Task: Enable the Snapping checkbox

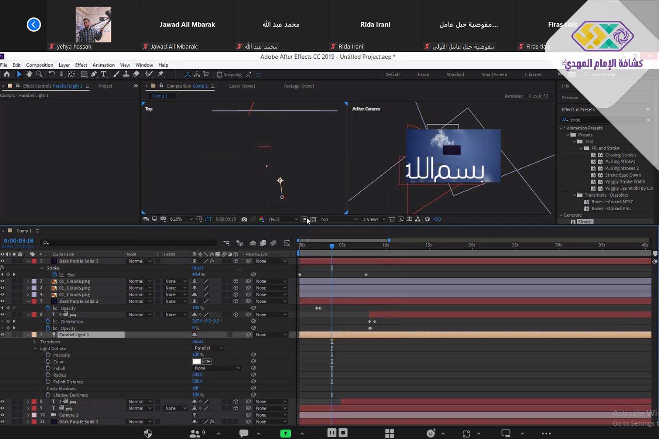Action: [x=220, y=74]
